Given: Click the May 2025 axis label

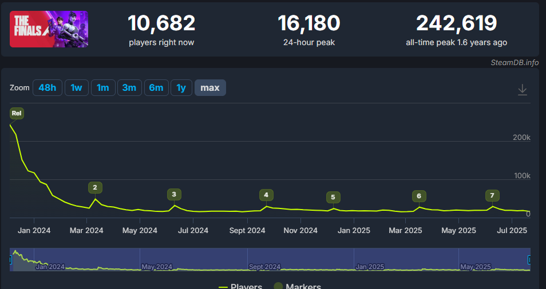Looking at the screenshot, I should pos(458,230).
